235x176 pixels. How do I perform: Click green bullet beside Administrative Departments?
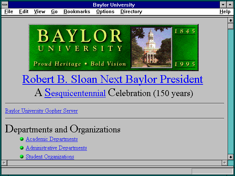coord(22,148)
